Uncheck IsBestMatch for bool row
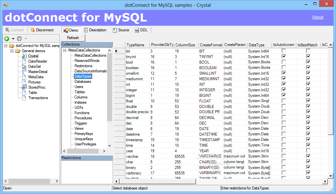Viewport: 336px width, 194px height. (x=308, y=62)
